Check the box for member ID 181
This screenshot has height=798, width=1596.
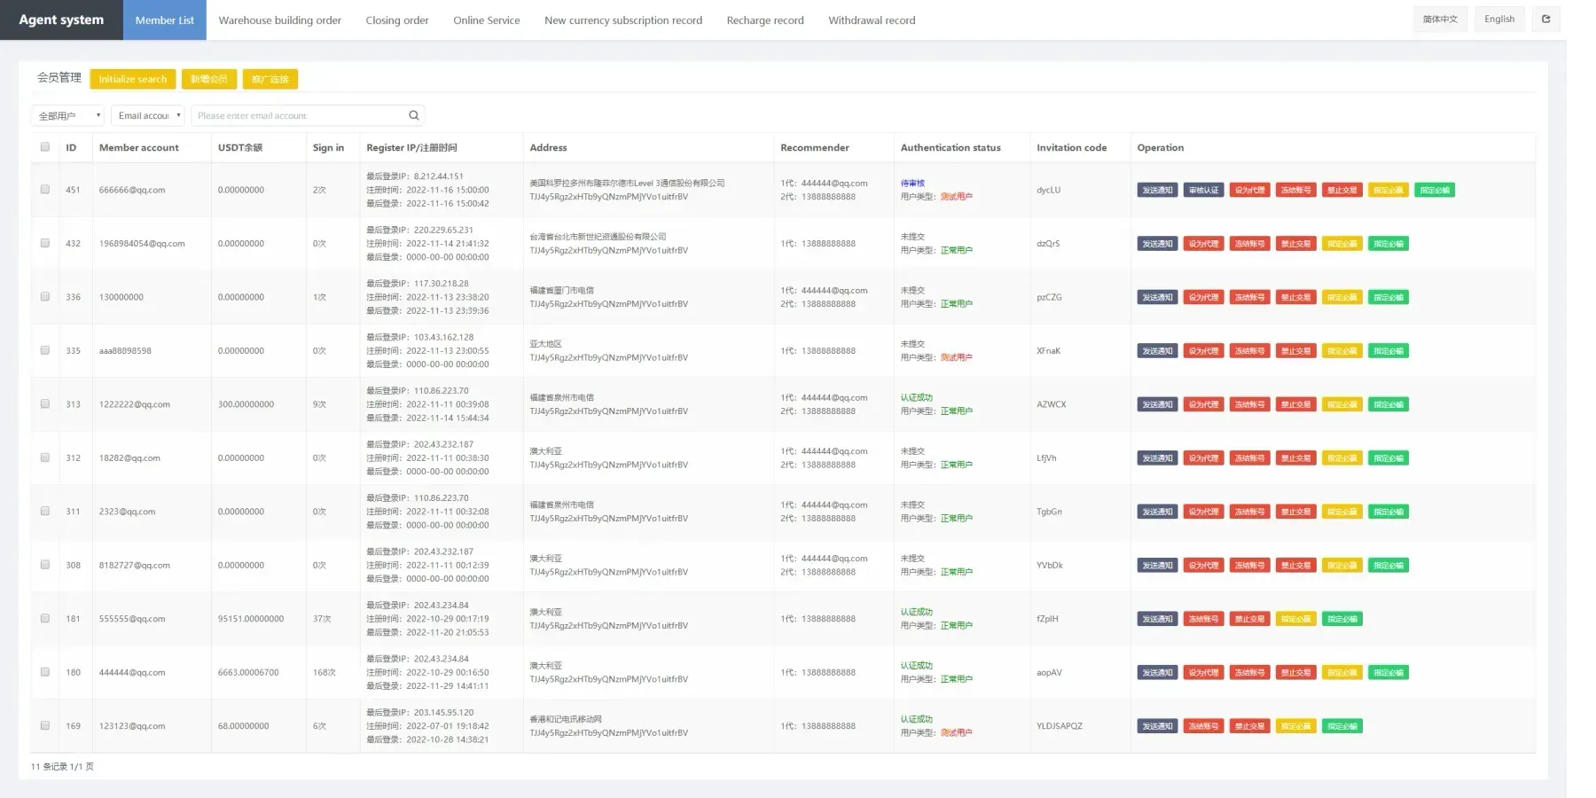point(45,618)
